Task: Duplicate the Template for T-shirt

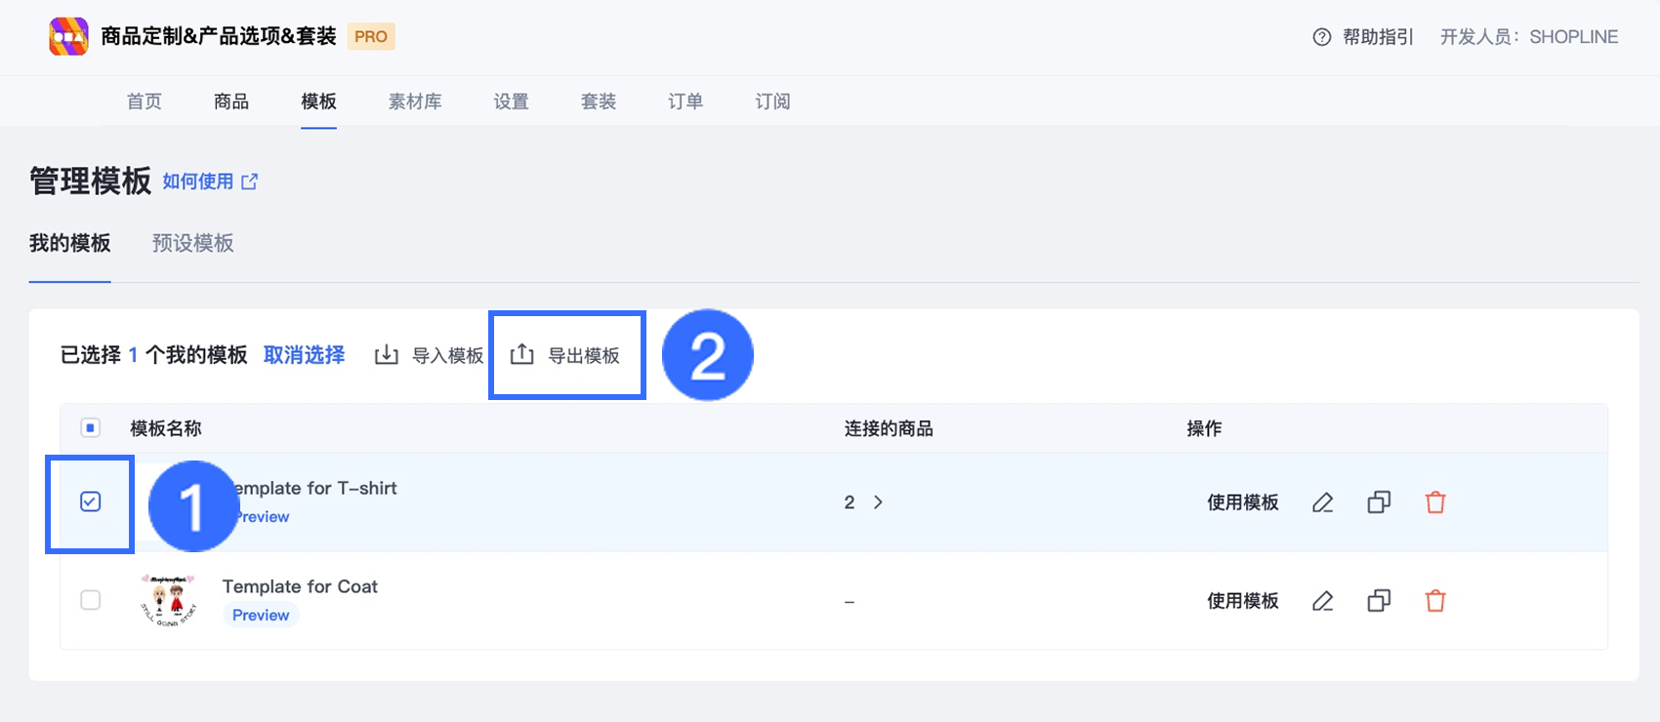Action: tap(1379, 502)
